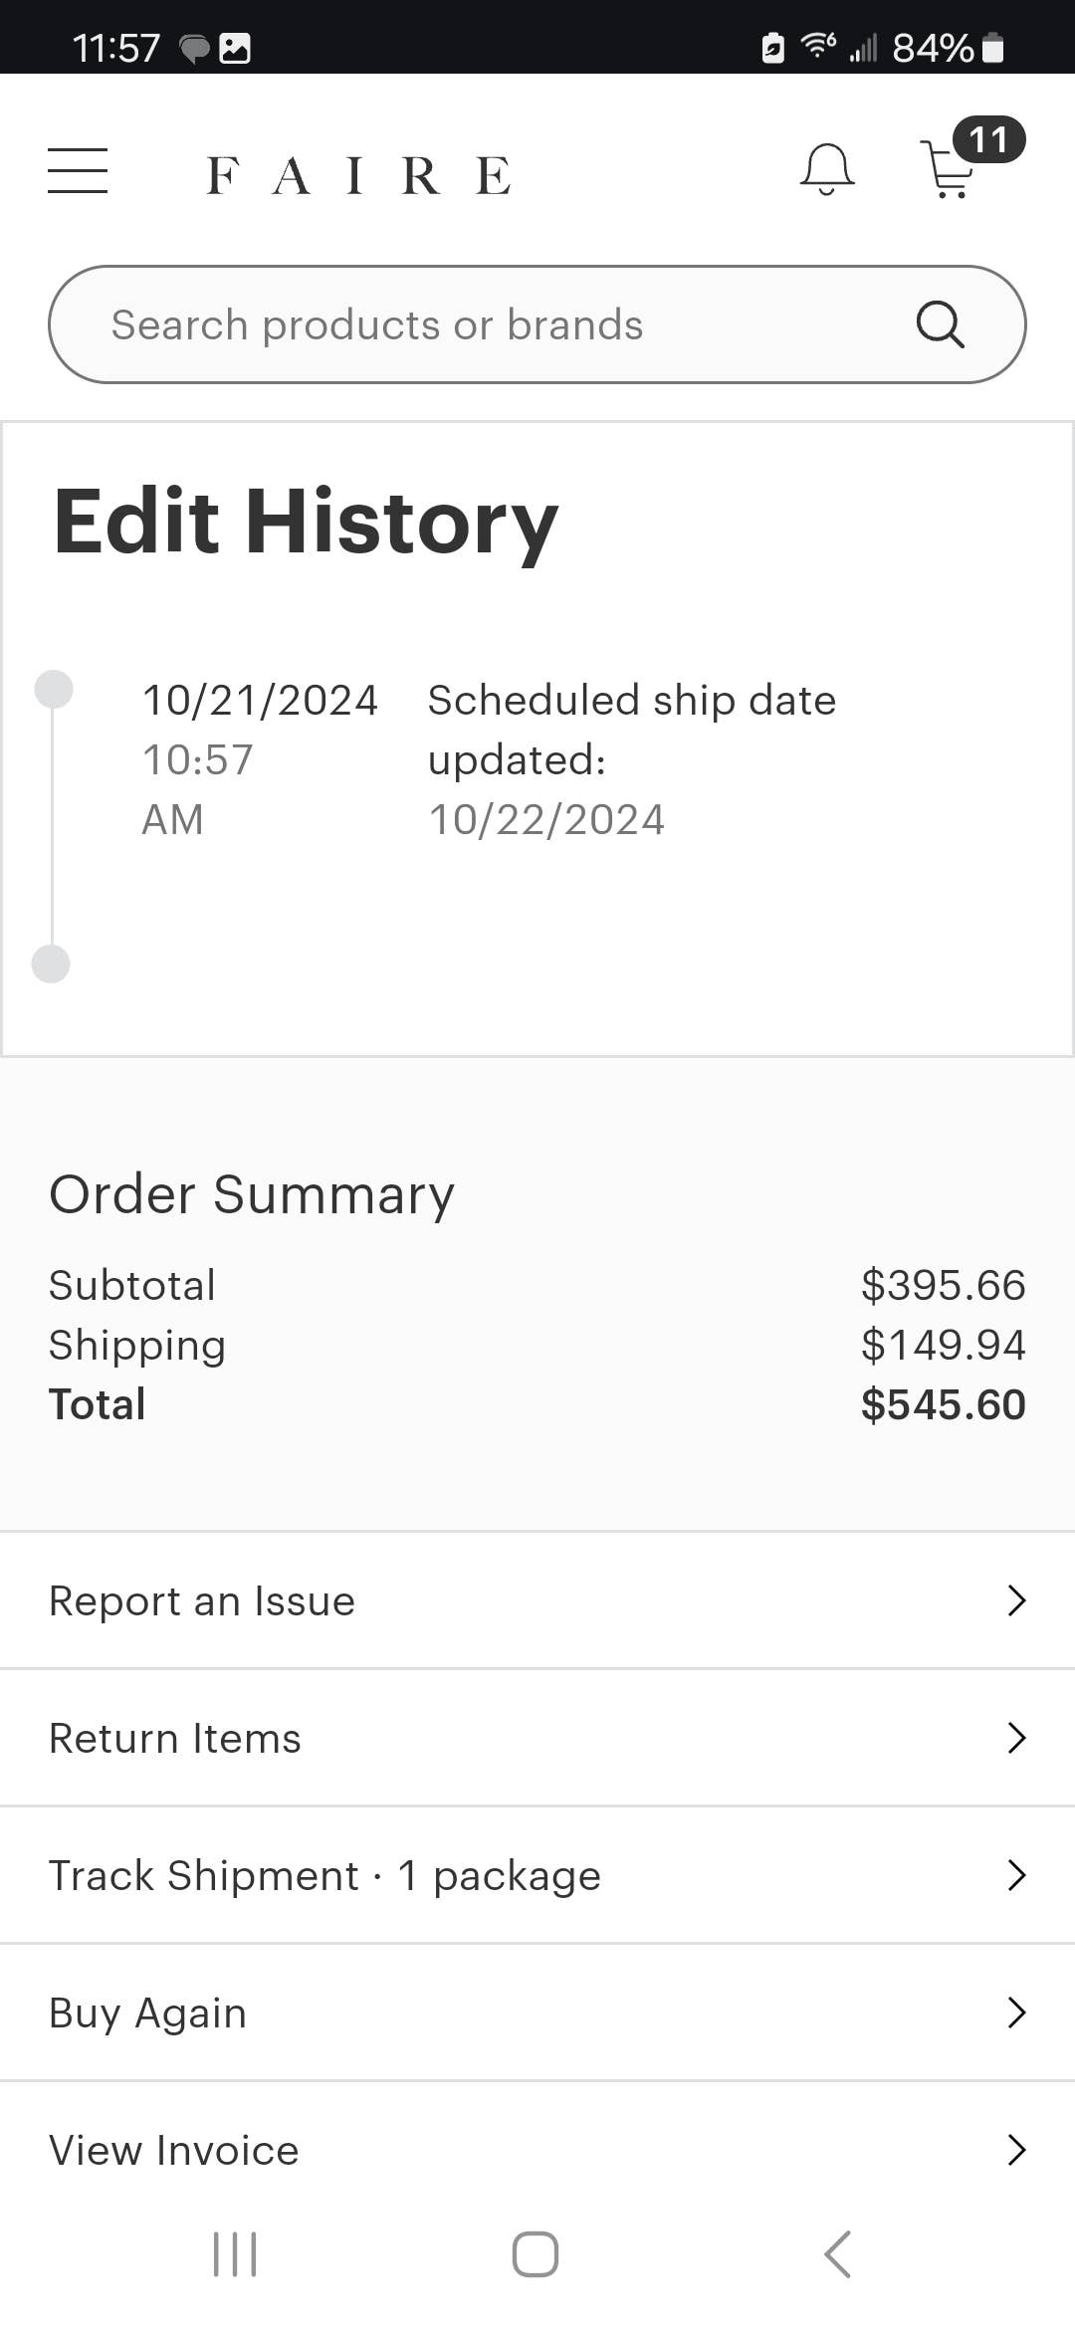The height and width of the screenshot is (2329, 1075).
Task: Tap the cart badge showing 11
Action: pos(988,139)
